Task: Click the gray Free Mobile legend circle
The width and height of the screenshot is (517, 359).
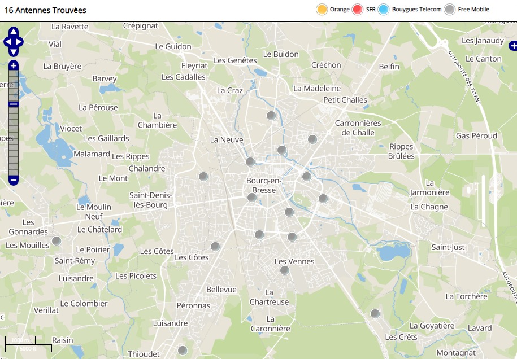Action: (450, 10)
